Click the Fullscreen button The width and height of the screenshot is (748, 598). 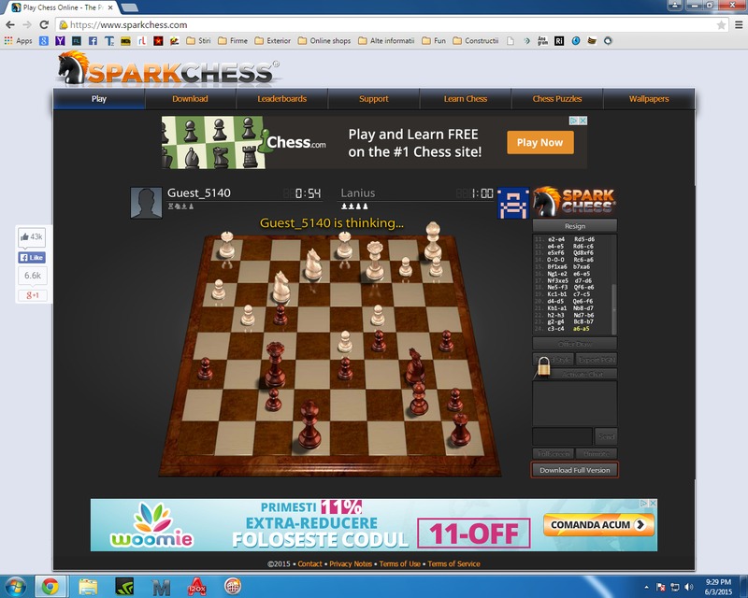pos(554,453)
